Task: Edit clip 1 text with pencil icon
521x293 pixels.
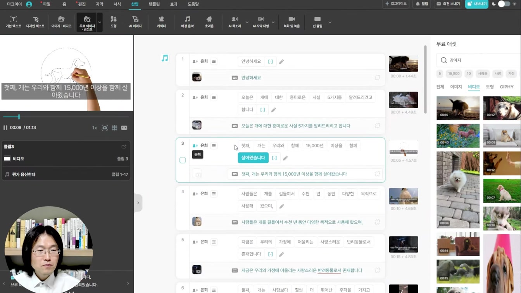Action: click(281, 62)
